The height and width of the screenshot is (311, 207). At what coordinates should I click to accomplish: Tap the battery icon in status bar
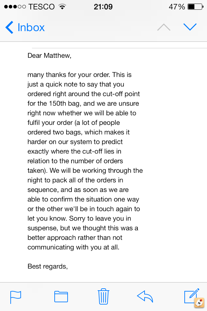tap(195, 7)
